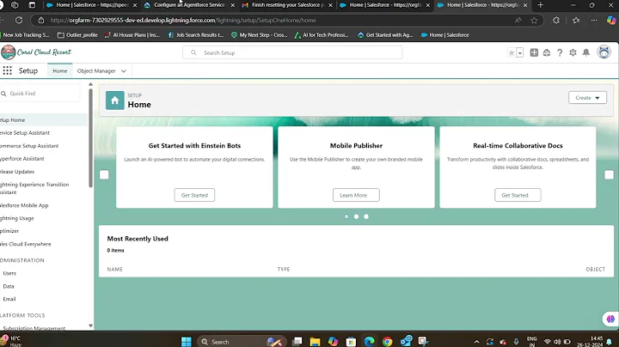Image resolution: width=619 pixels, height=347 pixels.
Task: Open Outlier_profile bookmark folder
Action: tap(77, 35)
